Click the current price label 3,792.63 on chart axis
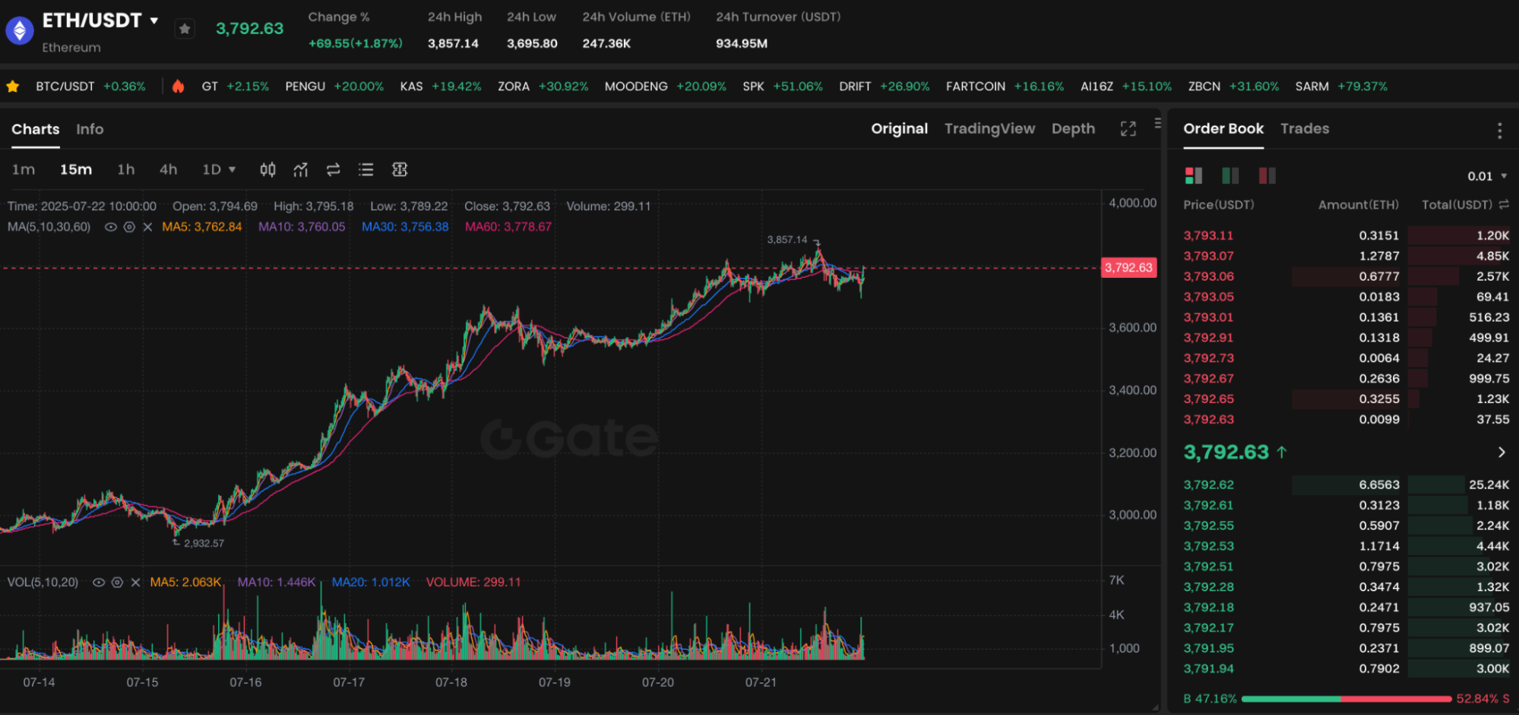1519x715 pixels. tap(1128, 268)
